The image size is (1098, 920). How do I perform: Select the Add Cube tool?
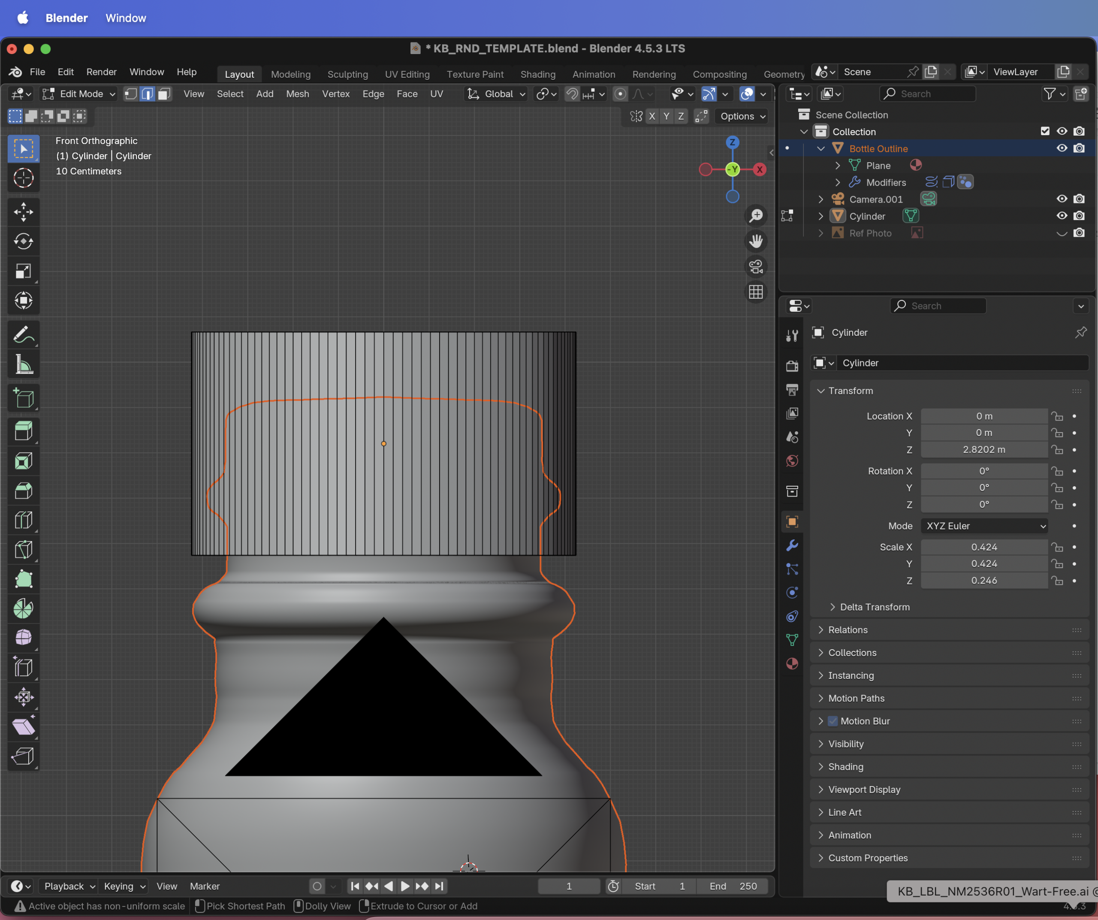(24, 399)
